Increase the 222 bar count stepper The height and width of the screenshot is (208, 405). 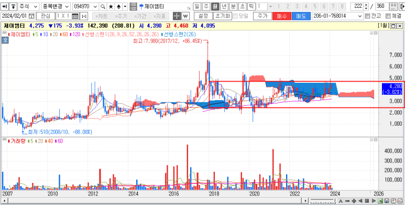(366, 5)
